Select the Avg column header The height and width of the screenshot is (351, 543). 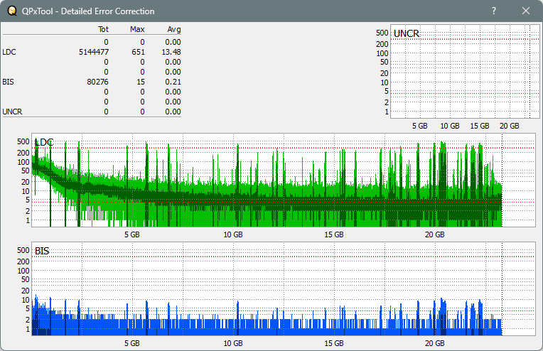(x=173, y=30)
